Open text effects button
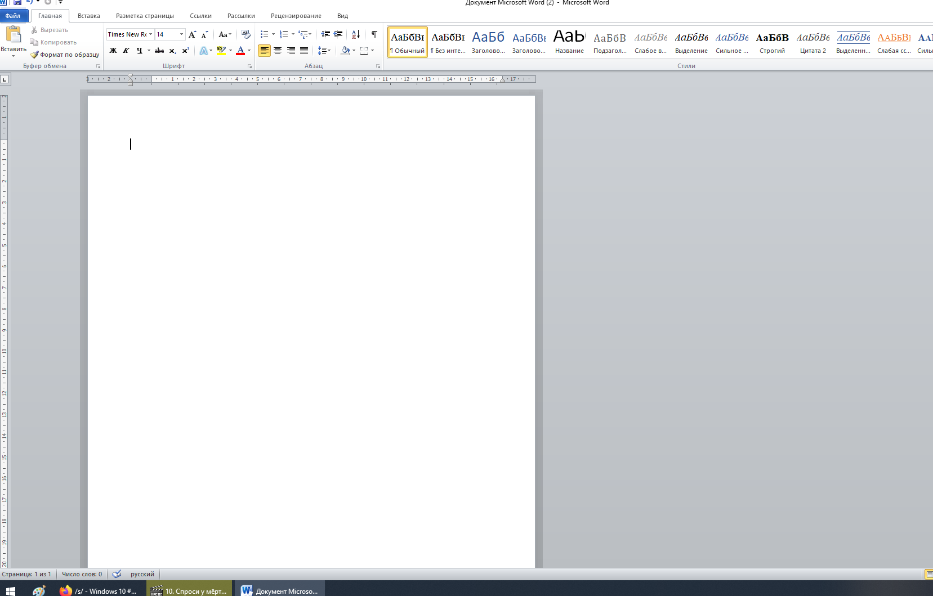This screenshot has height=596, width=933. [204, 51]
